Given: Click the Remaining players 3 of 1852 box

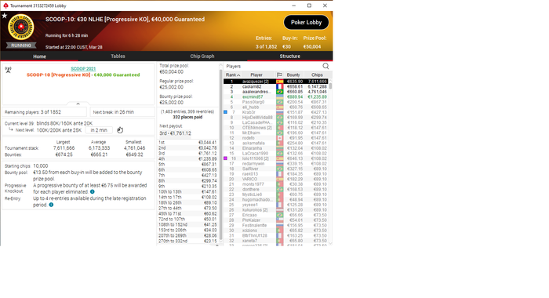Looking at the screenshot, I should click(x=45, y=112).
